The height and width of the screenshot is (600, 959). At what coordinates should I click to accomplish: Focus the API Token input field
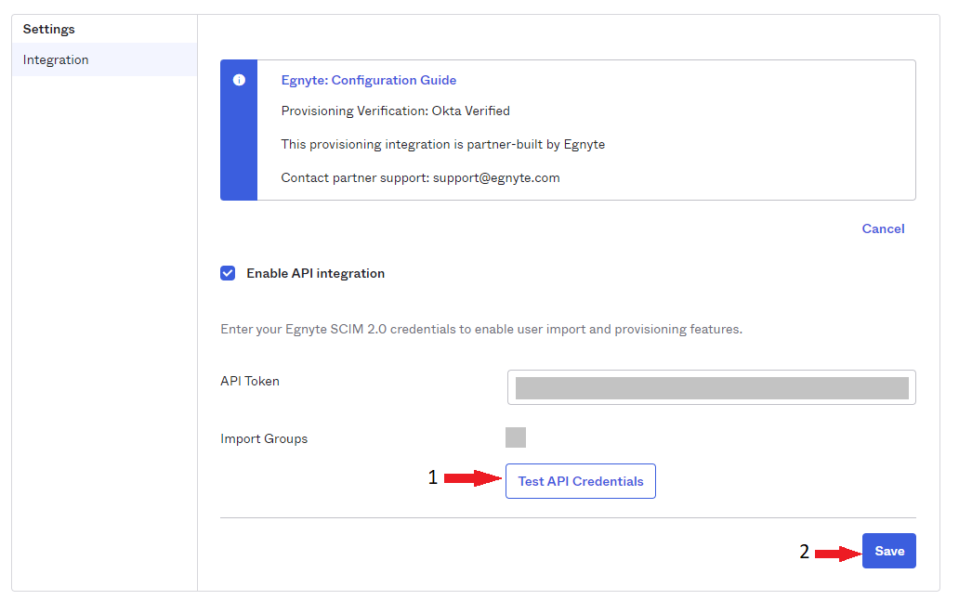(x=711, y=387)
